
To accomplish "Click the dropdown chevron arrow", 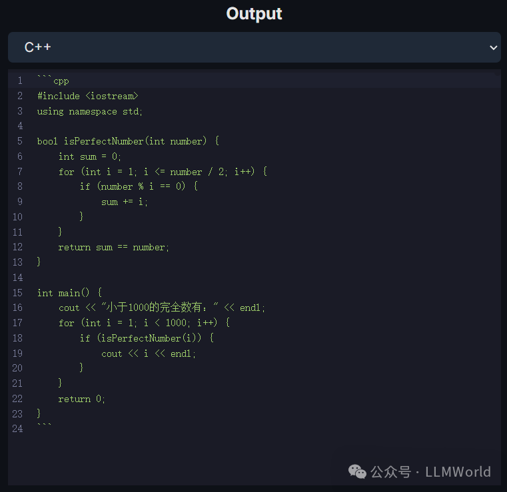I will tap(494, 48).
